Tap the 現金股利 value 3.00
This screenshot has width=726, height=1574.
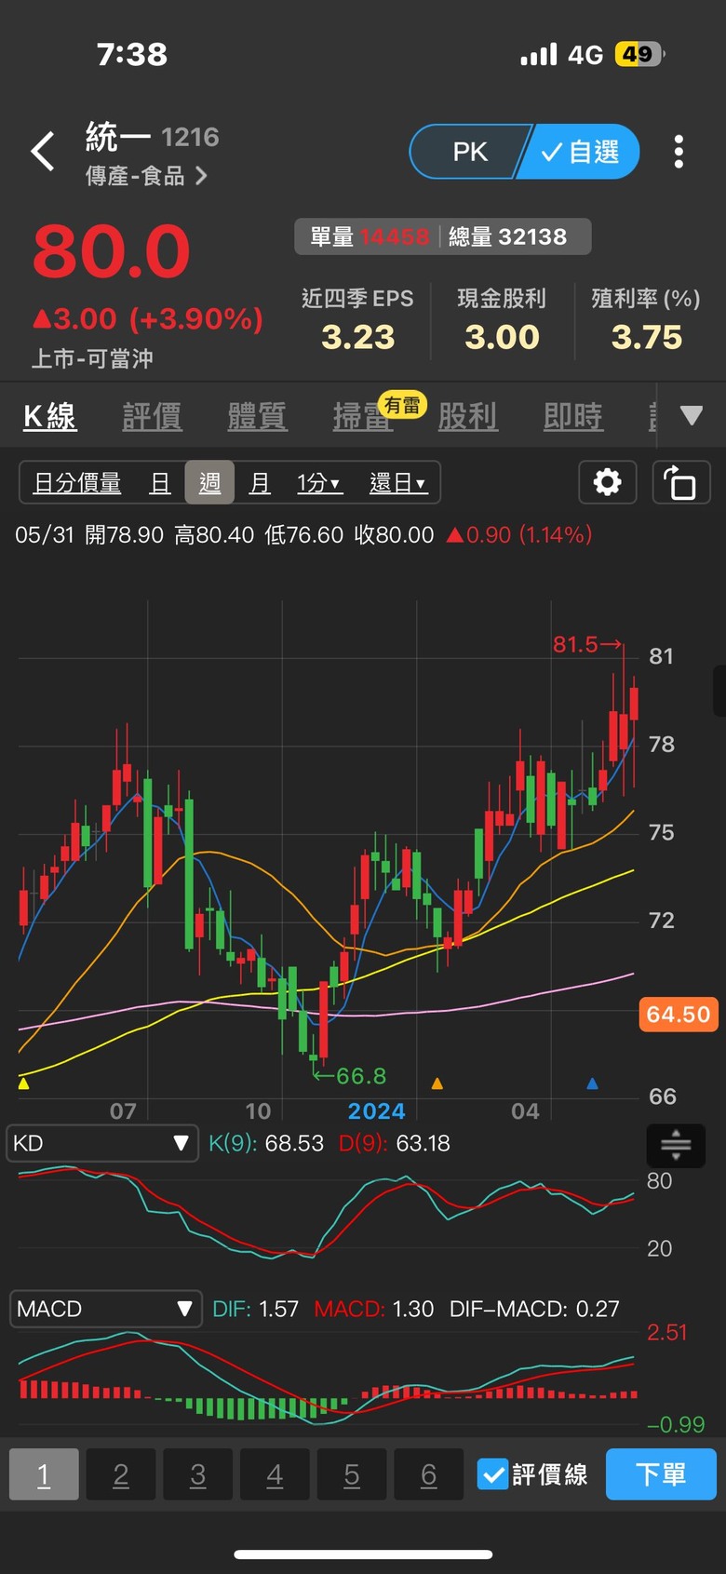point(503,337)
